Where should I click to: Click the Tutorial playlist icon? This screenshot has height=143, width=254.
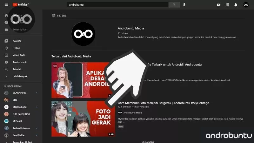(x=6, y=69)
